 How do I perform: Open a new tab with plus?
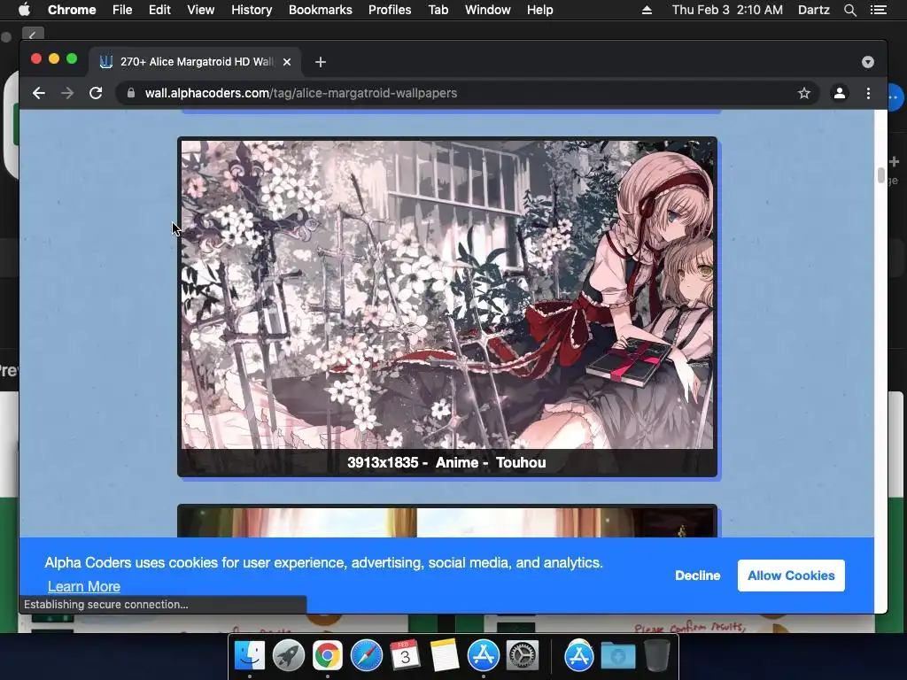[321, 62]
